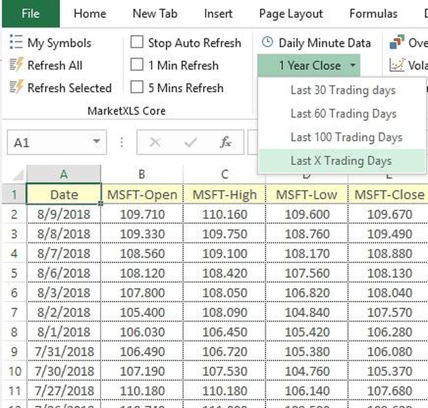Open the Page Layout ribbon tab
Image resolution: width=428 pixels, height=408 pixels.
coord(291,14)
